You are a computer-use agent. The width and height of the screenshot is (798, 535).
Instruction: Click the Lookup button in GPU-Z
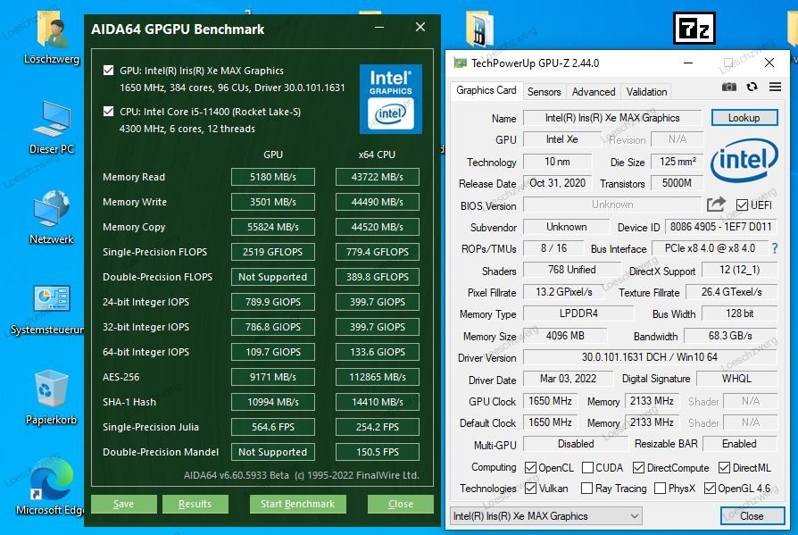coord(744,118)
